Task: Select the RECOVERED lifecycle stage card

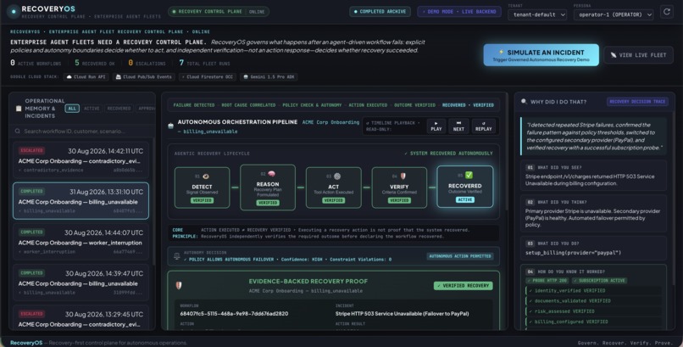Action: [x=464, y=187]
